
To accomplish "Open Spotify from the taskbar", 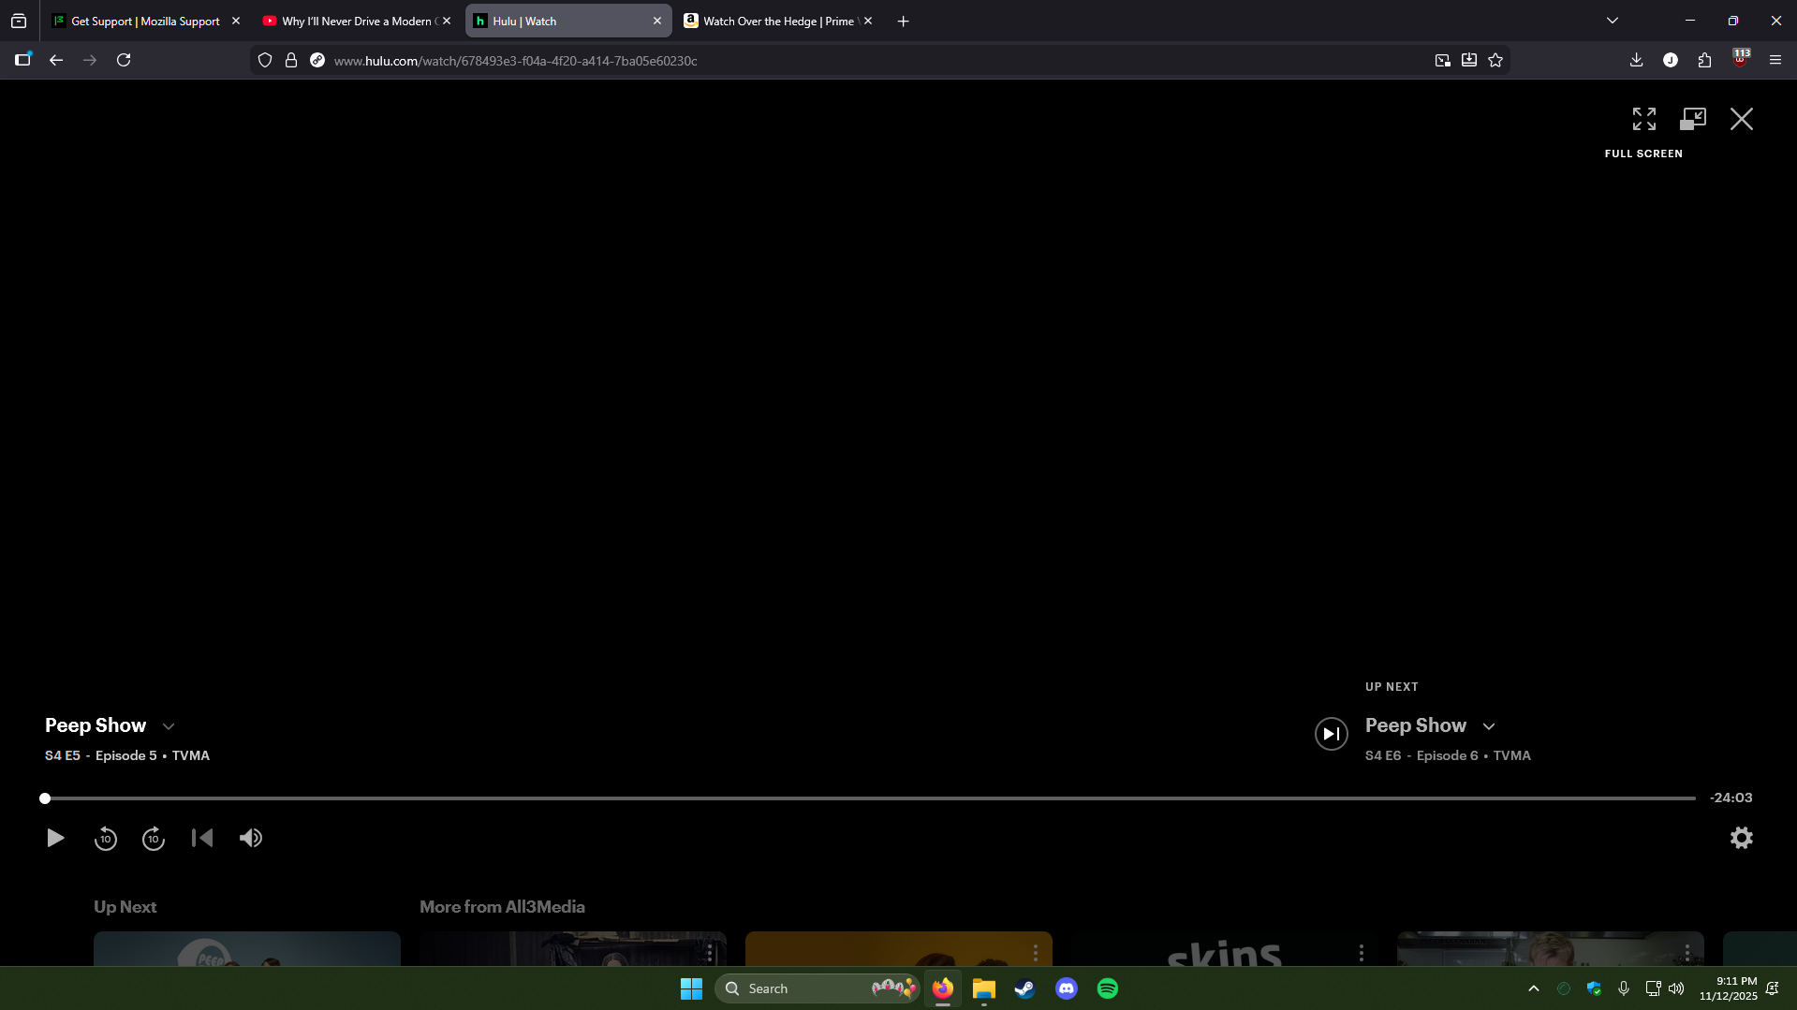I will (x=1108, y=988).
